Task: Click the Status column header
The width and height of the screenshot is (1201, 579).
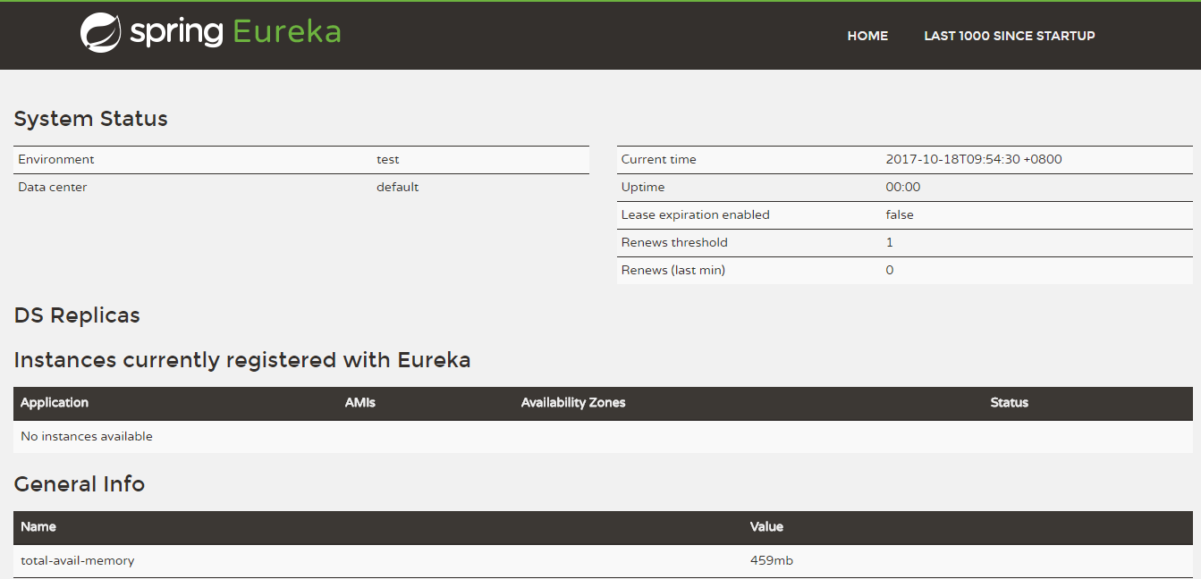Action: click(x=1010, y=403)
